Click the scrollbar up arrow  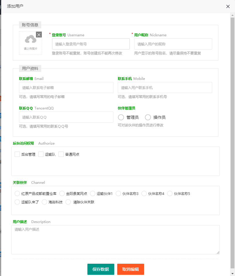point(233,15)
